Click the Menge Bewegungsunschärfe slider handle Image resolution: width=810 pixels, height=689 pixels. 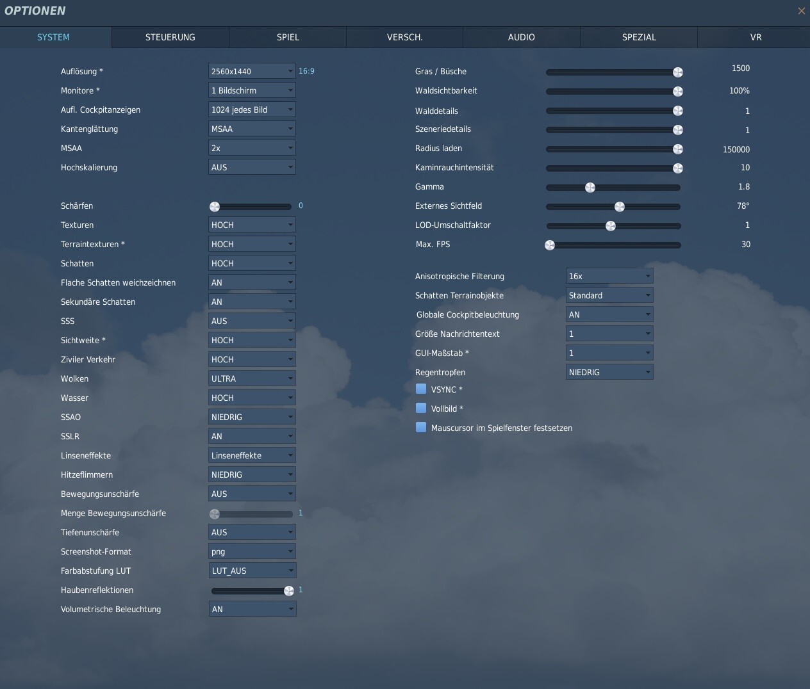click(215, 514)
